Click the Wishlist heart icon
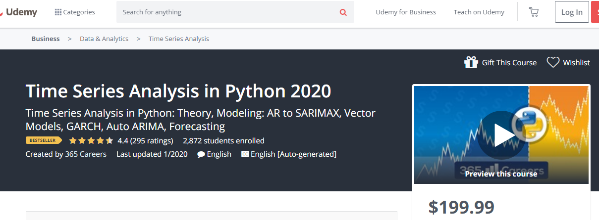 tap(553, 62)
